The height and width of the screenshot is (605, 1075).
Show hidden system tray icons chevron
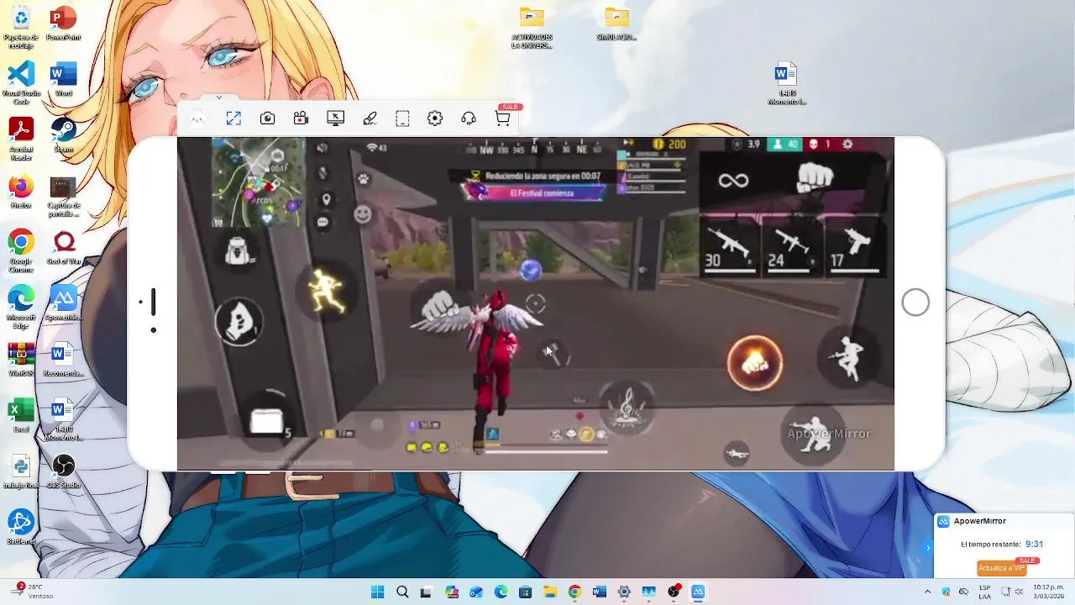coord(927,592)
